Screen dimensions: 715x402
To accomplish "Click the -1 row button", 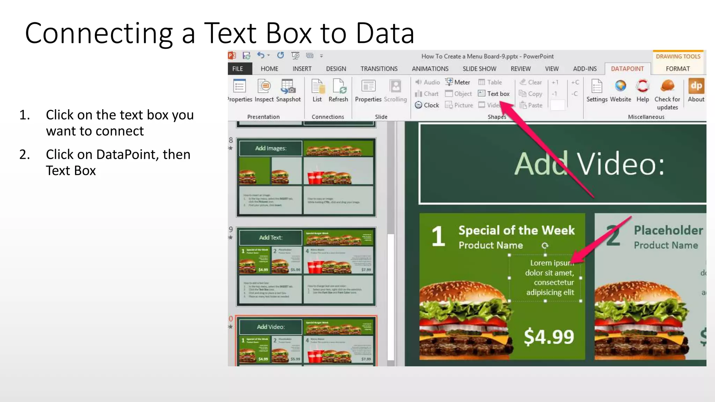I will click(x=554, y=94).
